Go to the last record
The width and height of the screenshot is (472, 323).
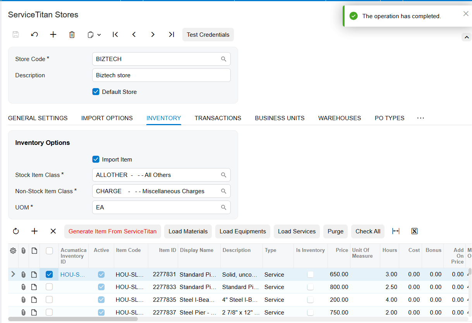click(171, 34)
